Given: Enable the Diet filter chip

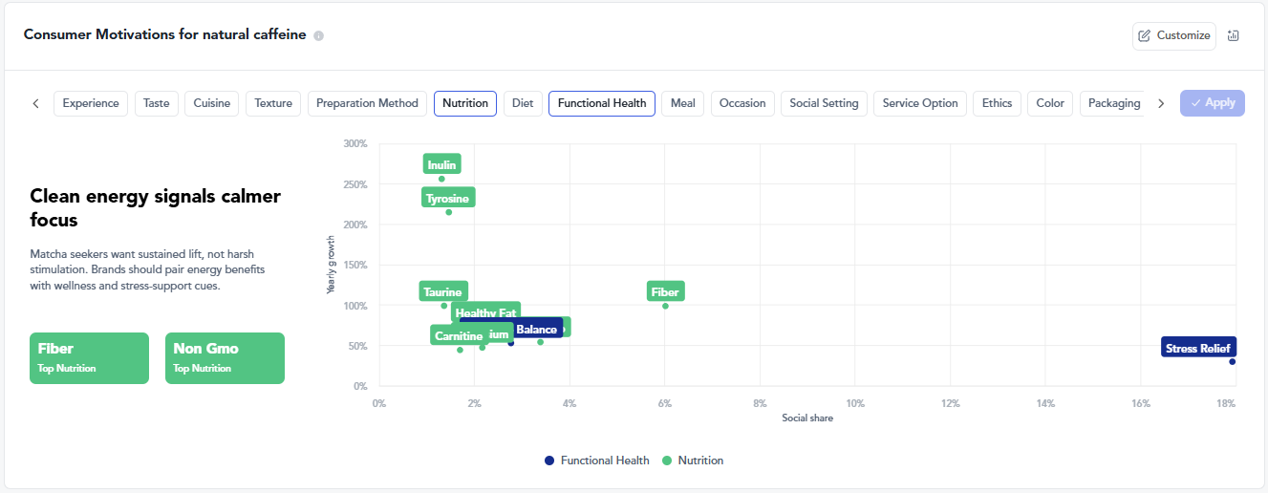Looking at the screenshot, I should pyautogui.click(x=523, y=103).
